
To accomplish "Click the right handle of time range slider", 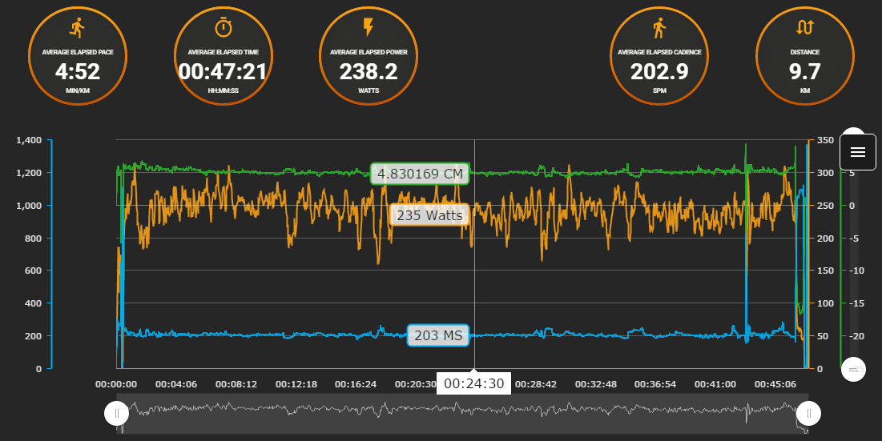I will pos(809,413).
